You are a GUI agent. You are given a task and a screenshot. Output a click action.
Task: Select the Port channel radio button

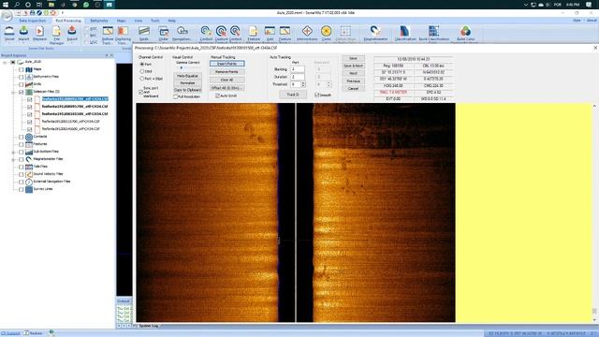pyautogui.click(x=142, y=65)
